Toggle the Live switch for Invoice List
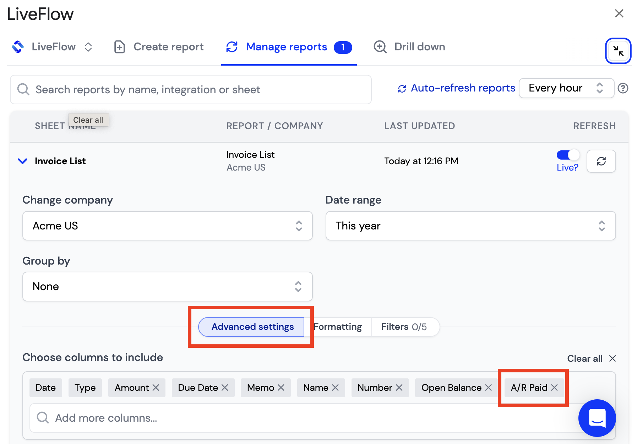The image size is (637, 444). 568,155
